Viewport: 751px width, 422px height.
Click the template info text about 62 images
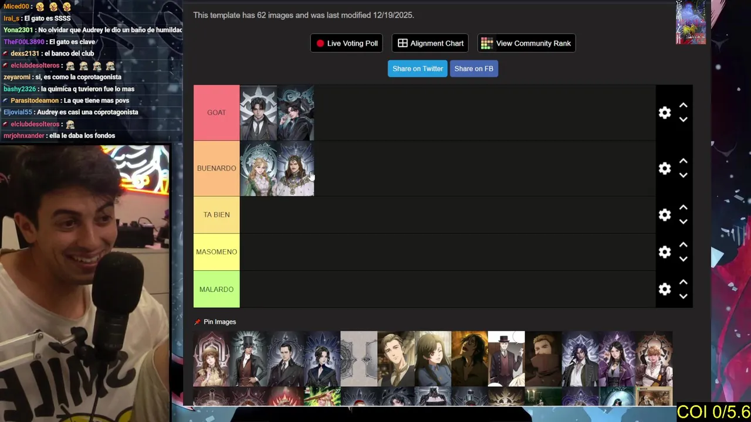click(x=303, y=15)
